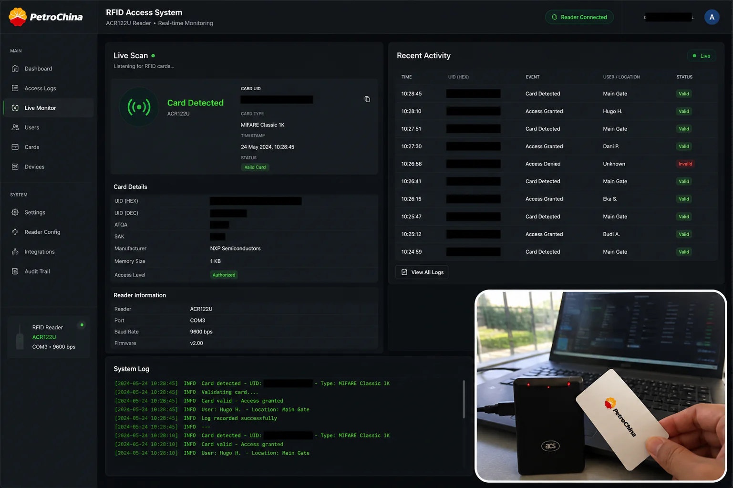Click the PetroChina logo icon
Screen dimensions: 733x488
tap(18, 17)
